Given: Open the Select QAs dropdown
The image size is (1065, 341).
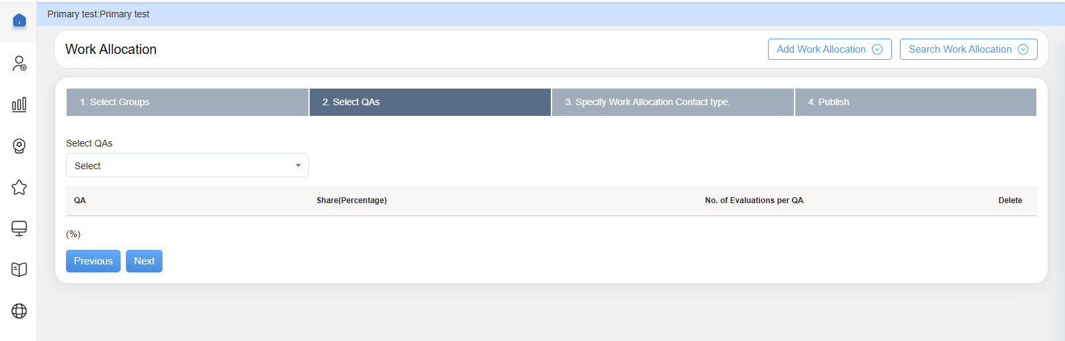Looking at the screenshot, I should [x=187, y=166].
